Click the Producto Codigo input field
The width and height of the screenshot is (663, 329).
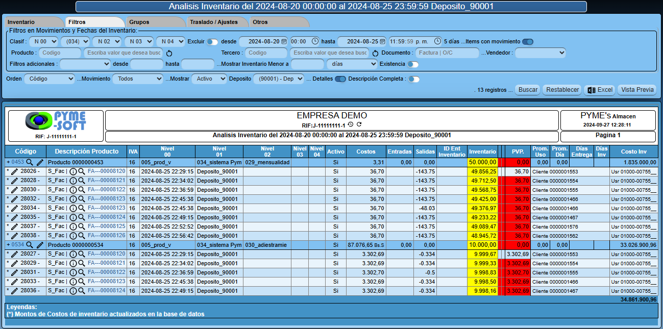[x=60, y=53]
